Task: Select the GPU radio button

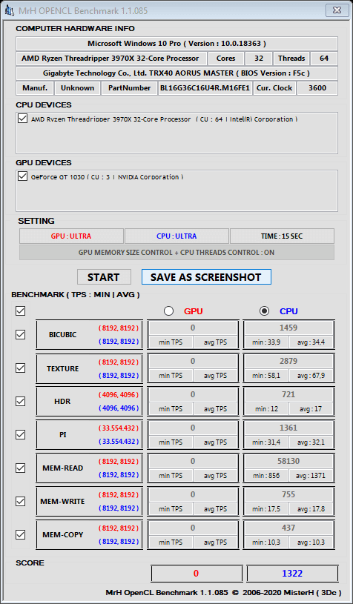Action: [x=168, y=311]
